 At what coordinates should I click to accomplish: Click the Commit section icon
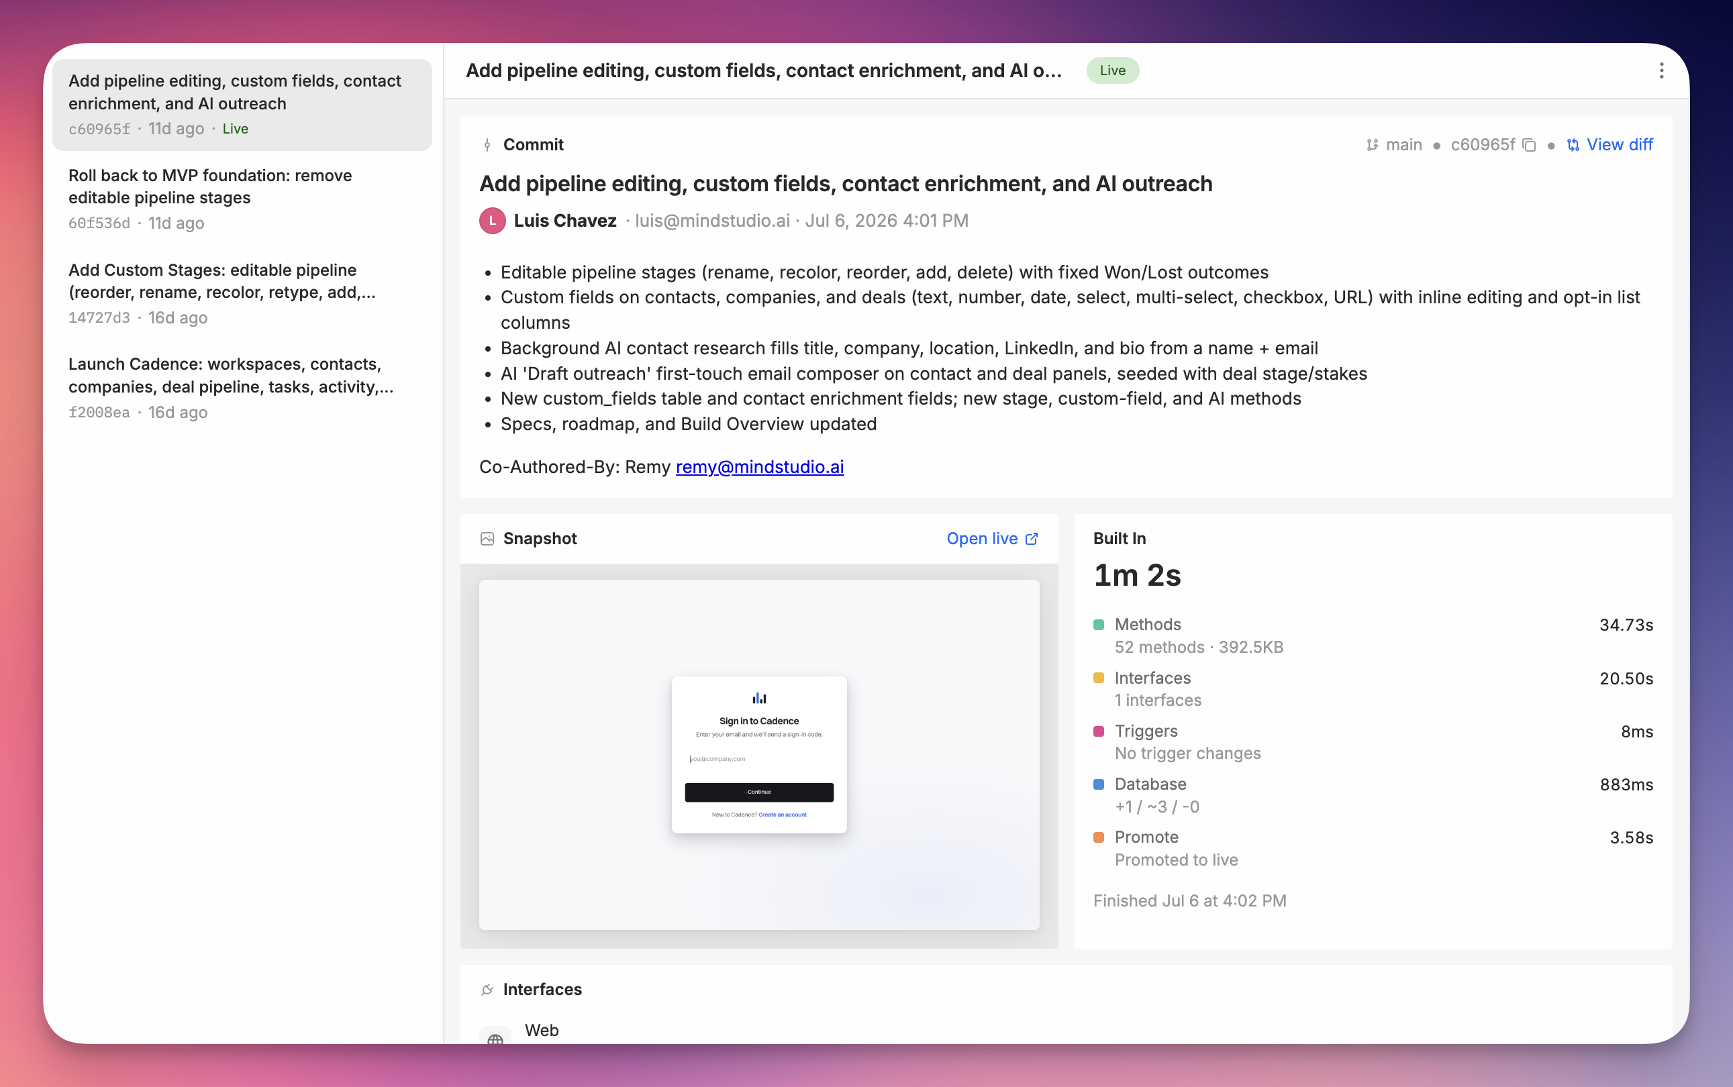point(487,145)
